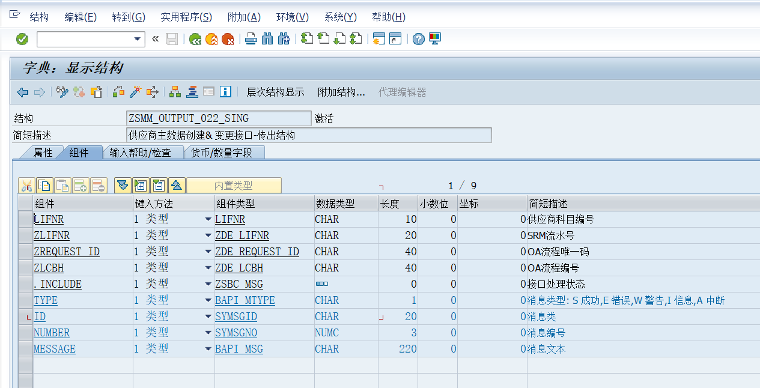
Task: Click the Find Next binoculars-plus icon
Action: [x=284, y=39]
